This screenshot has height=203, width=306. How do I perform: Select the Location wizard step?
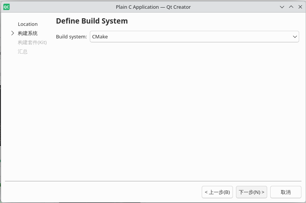[28, 24]
